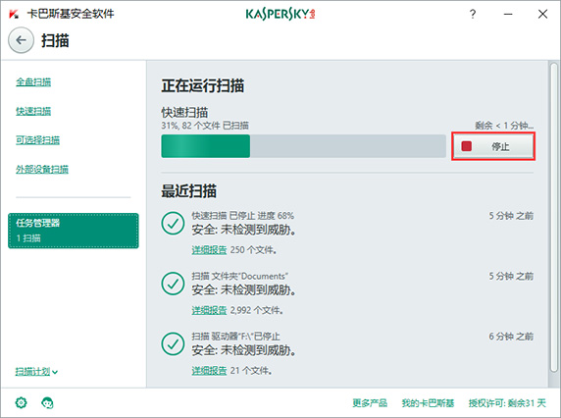
Task: Open the support face icon in the footer
Action: (x=47, y=402)
